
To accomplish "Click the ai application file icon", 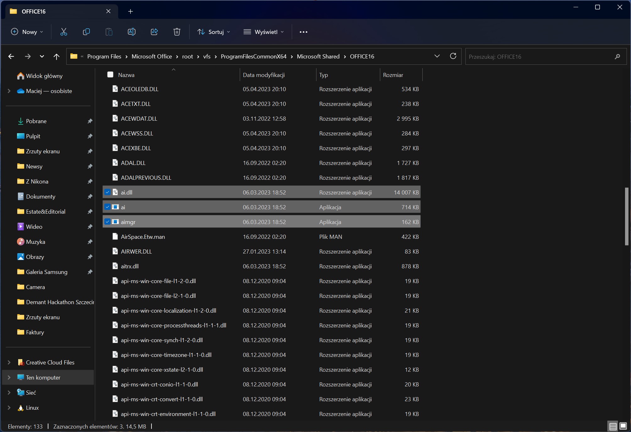I will coord(115,207).
